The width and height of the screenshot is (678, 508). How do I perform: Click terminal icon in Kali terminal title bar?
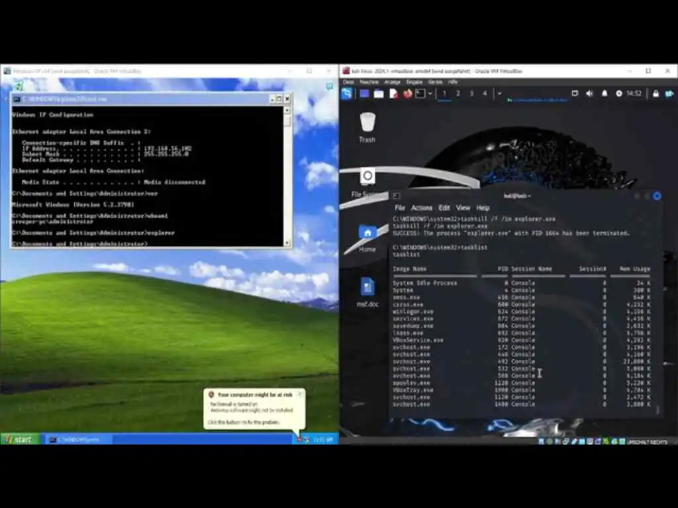397,196
